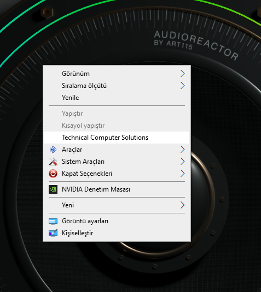This screenshot has width=261, height=292.
Task: Click the Sistem Araçları tools icon
Action: point(53,162)
